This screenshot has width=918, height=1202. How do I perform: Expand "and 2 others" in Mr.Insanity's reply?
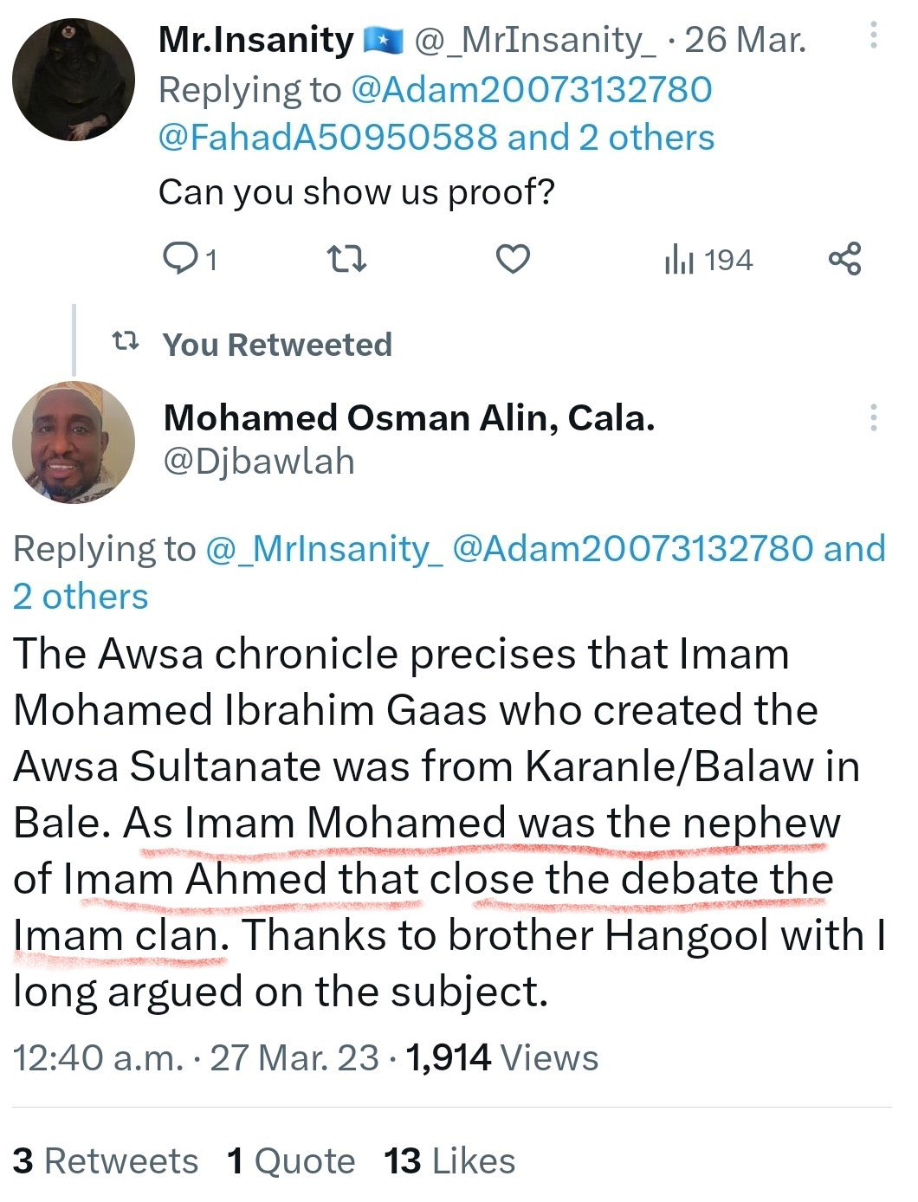pyautogui.click(x=611, y=138)
